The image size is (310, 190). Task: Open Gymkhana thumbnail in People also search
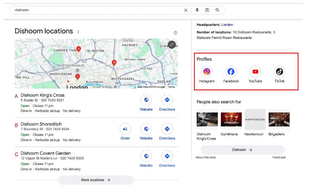(x=231, y=120)
